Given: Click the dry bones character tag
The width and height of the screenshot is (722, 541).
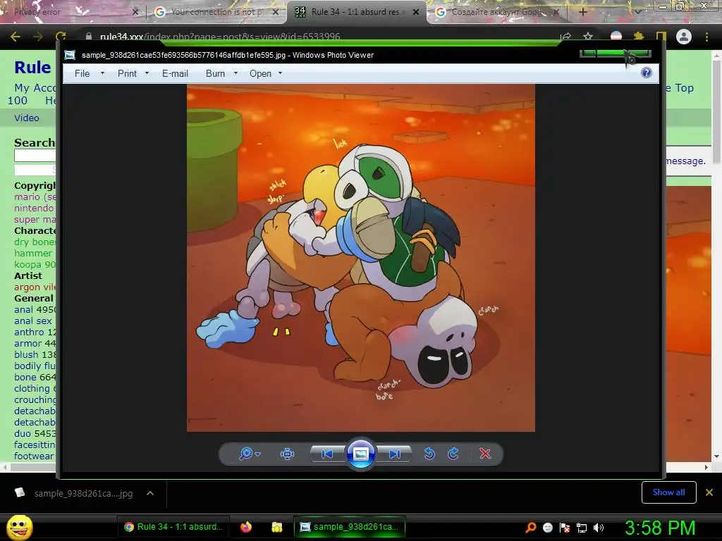Looking at the screenshot, I should coord(35,242).
